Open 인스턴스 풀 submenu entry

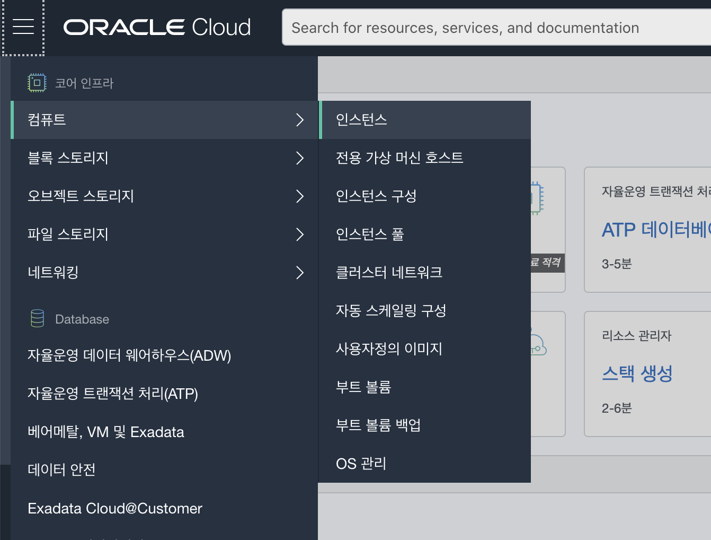pos(425,234)
